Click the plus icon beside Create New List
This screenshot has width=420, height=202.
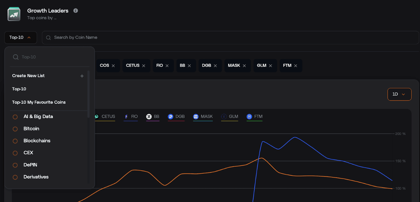[x=82, y=76]
